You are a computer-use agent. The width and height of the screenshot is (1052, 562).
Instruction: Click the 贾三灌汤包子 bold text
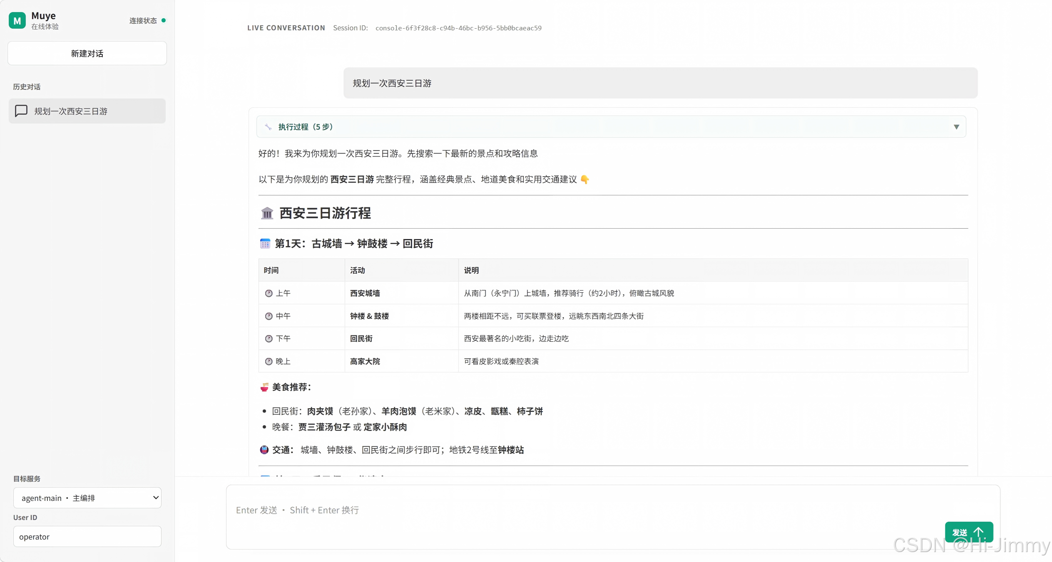(324, 427)
